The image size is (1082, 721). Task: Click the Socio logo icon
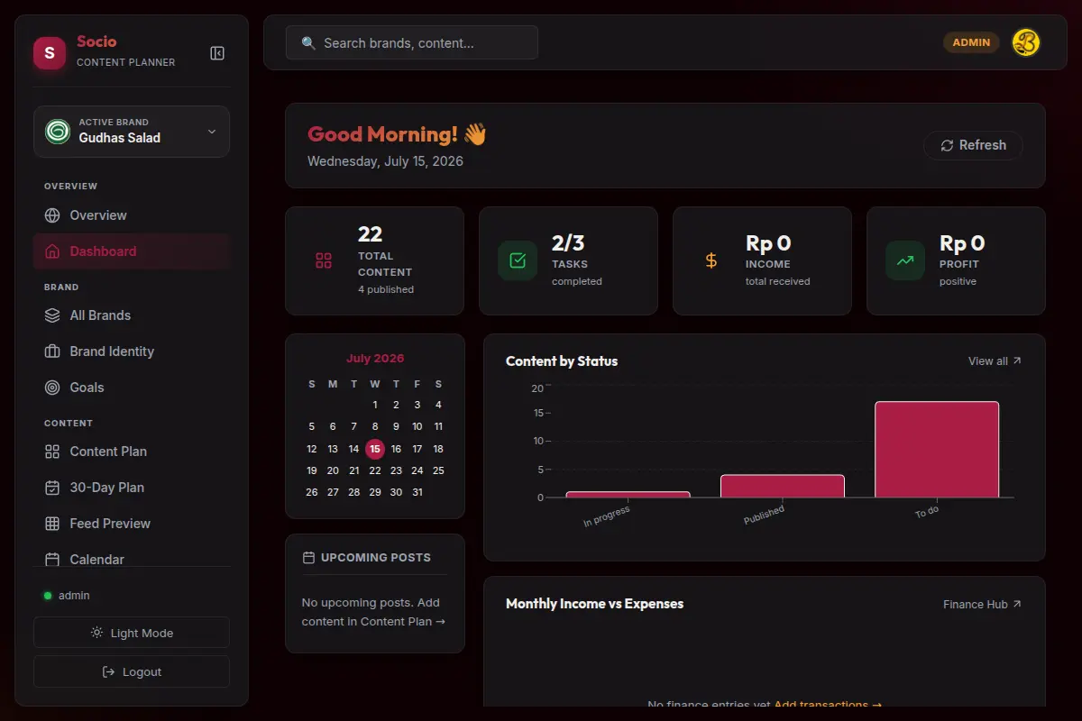50,53
